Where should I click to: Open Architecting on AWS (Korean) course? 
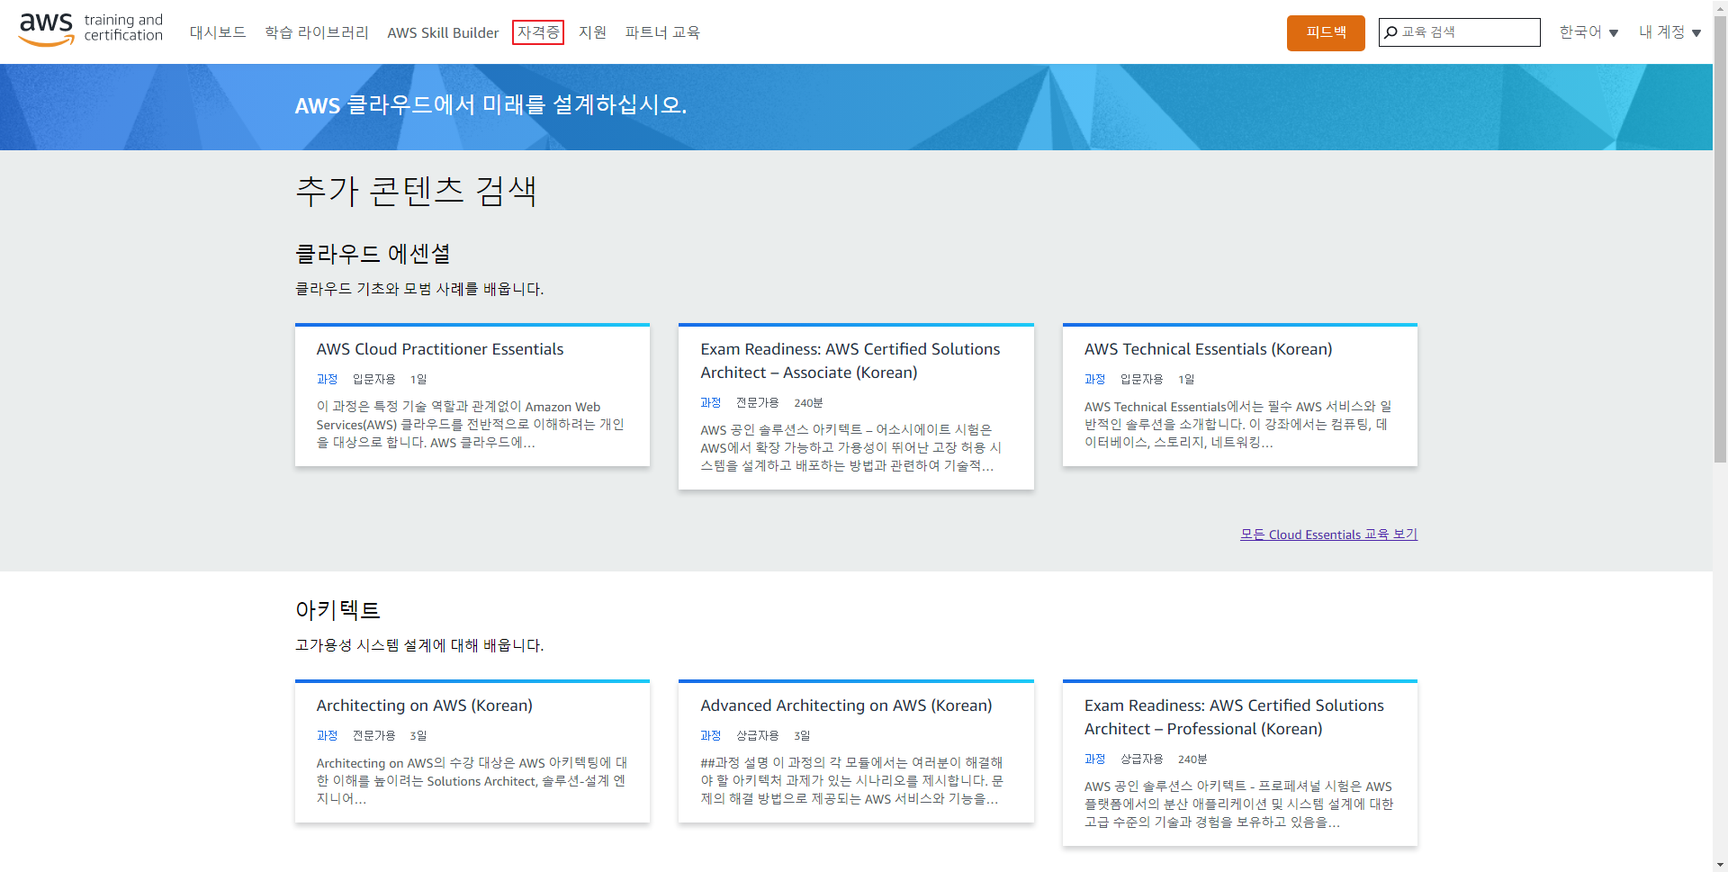coord(424,706)
